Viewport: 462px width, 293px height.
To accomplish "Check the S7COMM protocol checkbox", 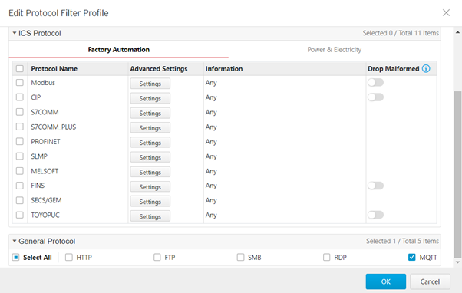I will 20,112.
